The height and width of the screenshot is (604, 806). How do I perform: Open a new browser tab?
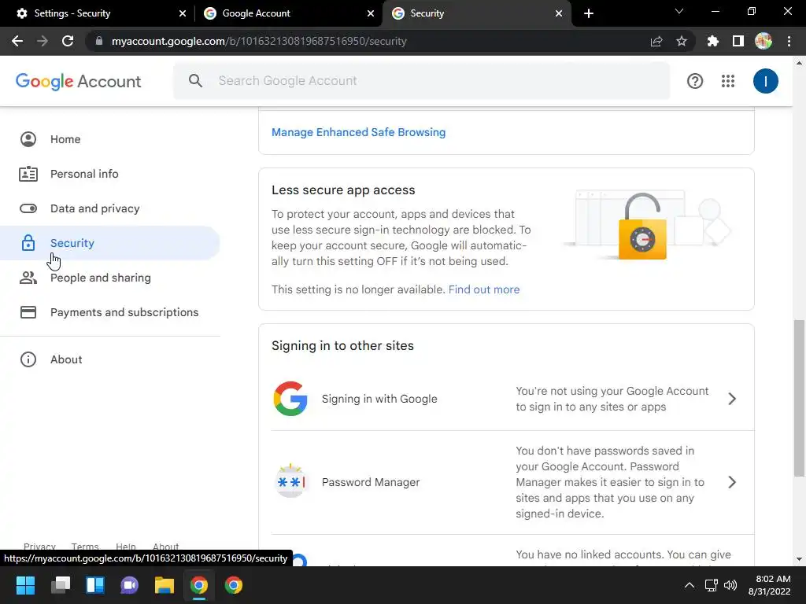point(589,13)
